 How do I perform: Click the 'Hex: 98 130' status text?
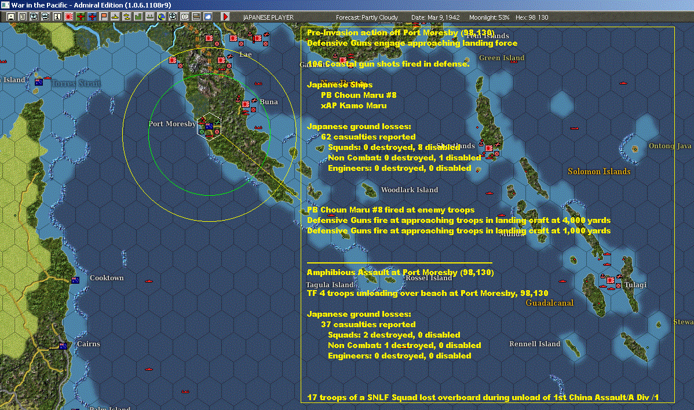tap(532, 17)
